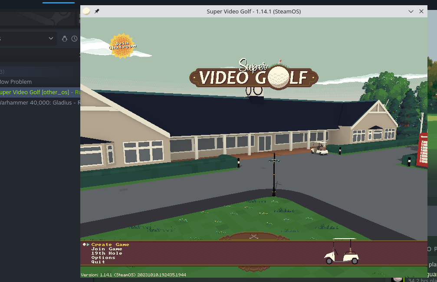Click the Super Video Golf logo

click(x=253, y=74)
